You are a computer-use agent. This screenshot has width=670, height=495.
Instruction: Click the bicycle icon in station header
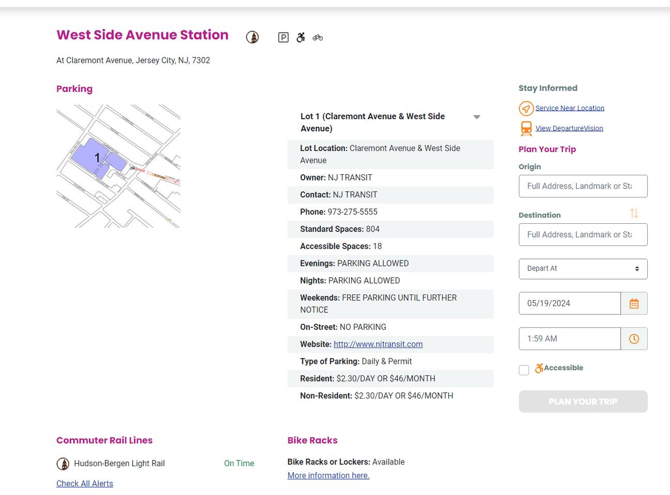(318, 37)
